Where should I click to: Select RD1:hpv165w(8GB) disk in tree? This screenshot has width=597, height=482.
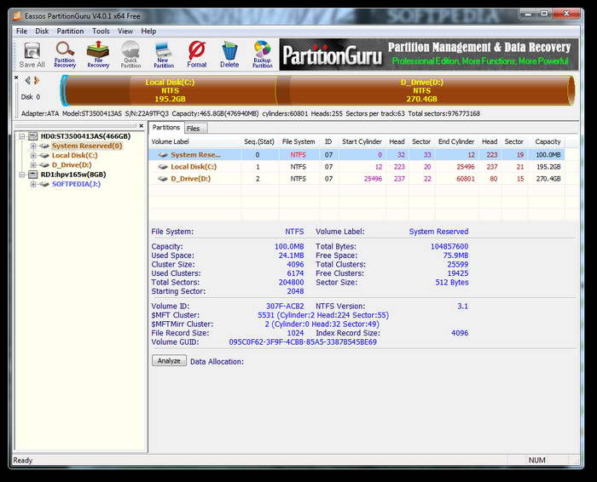click(x=73, y=175)
